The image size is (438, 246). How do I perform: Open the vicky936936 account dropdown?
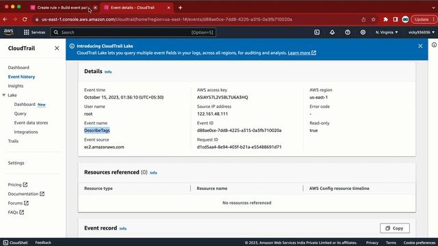[x=422, y=32]
